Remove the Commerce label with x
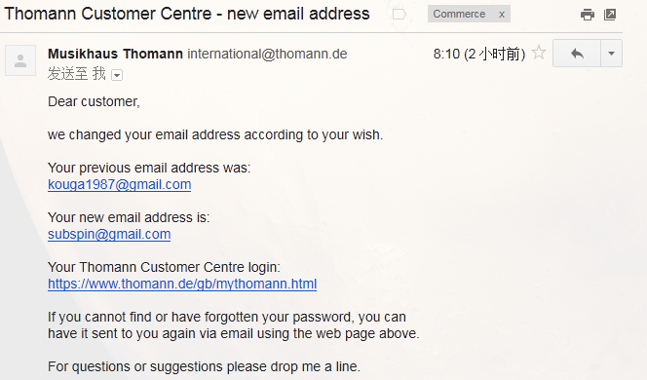This screenshot has height=380, width=647. pos(502,15)
